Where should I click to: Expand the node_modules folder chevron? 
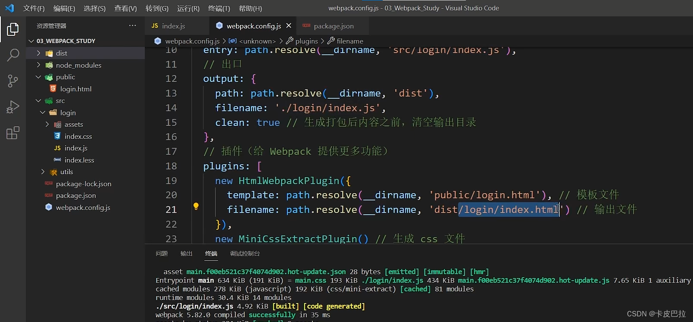[x=38, y=65]
